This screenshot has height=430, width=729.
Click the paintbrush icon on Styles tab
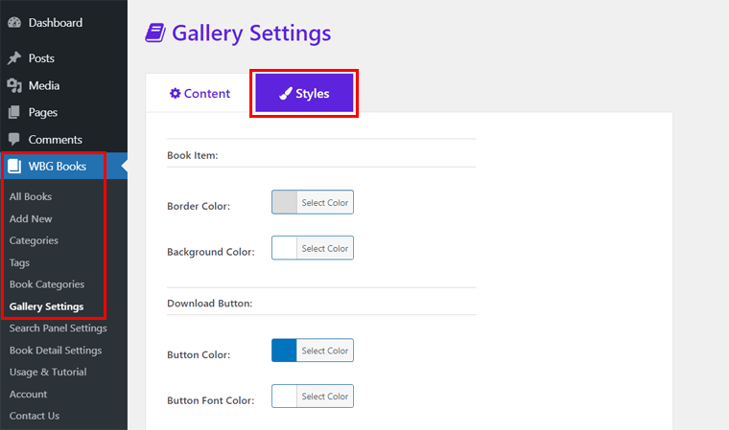click(x=286, y=94)
